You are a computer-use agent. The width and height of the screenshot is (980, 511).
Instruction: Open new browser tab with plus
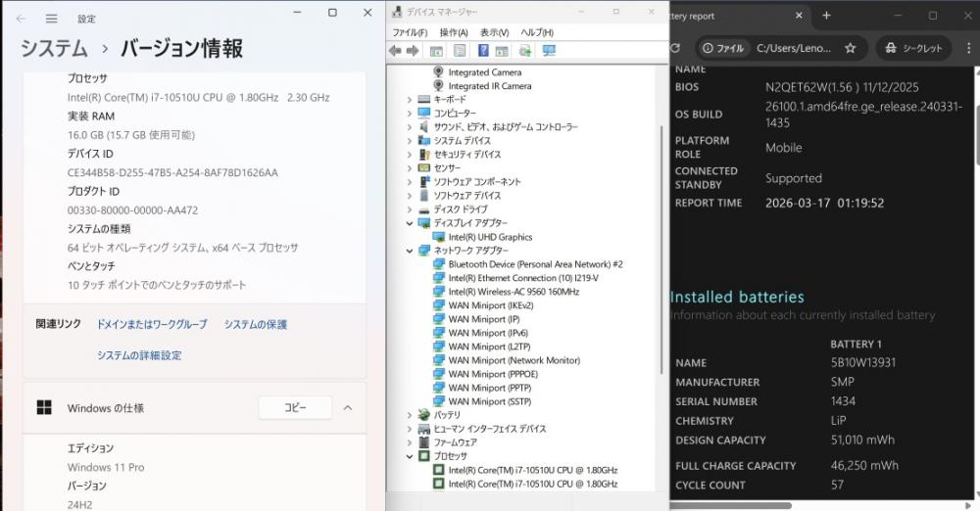click(x=826, y=16)
